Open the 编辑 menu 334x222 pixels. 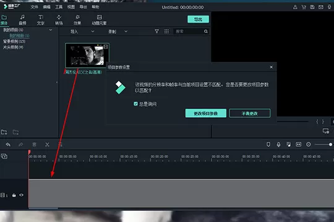click(x=46, y=7)
